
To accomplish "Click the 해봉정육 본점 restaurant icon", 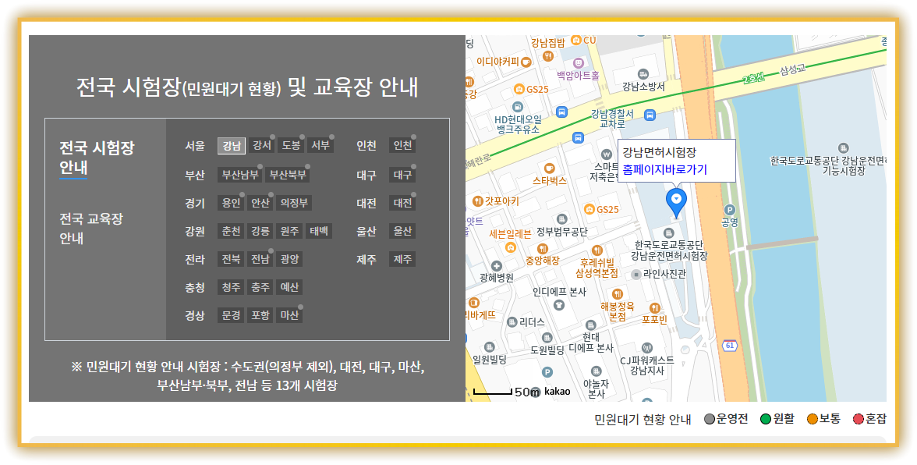I will pos(618,294).
